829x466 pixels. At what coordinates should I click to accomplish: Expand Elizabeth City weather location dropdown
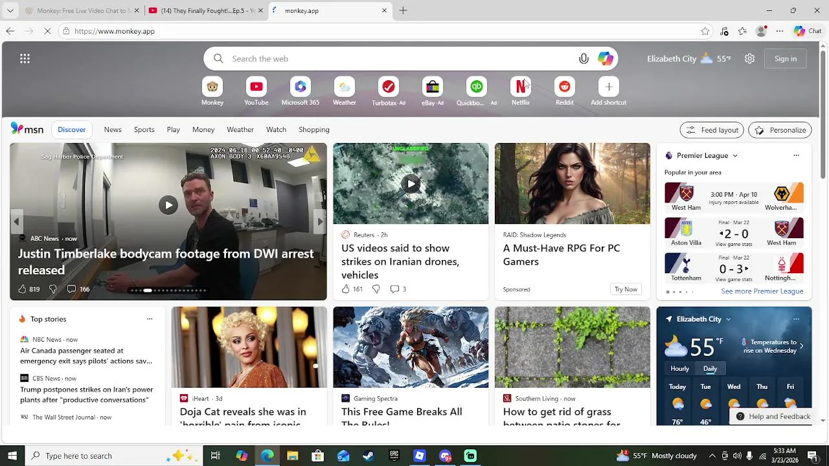pyautogui.click(x=728, y=319)
